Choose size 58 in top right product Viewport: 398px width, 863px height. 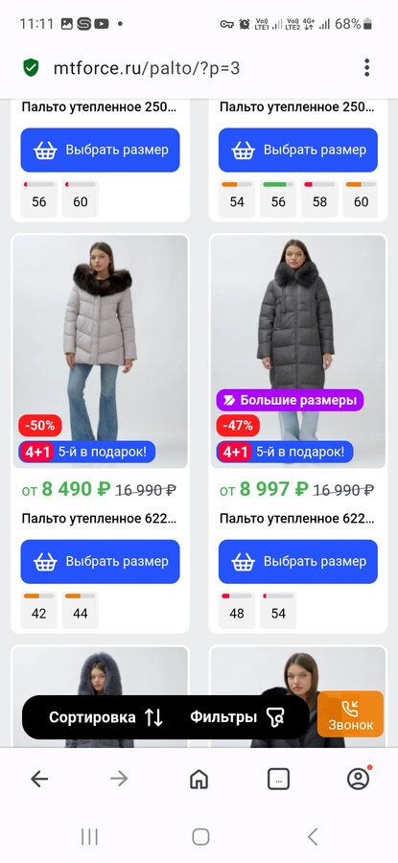(319, 198)
